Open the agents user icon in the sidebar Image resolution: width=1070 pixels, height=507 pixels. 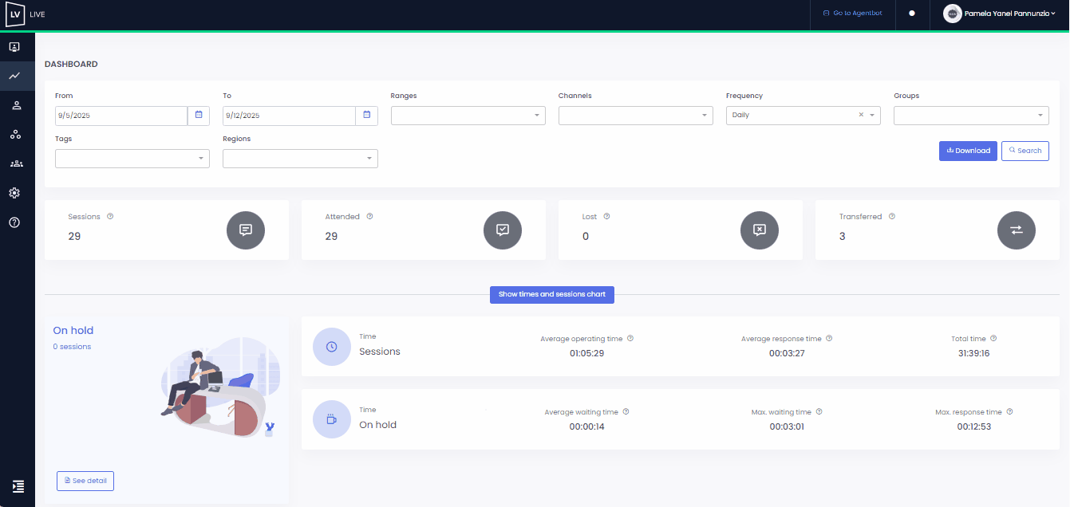(15, 105)
